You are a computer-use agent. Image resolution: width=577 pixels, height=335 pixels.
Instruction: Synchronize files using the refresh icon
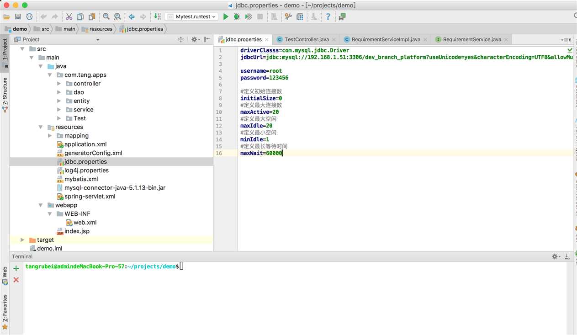click(x=29, y=16)
